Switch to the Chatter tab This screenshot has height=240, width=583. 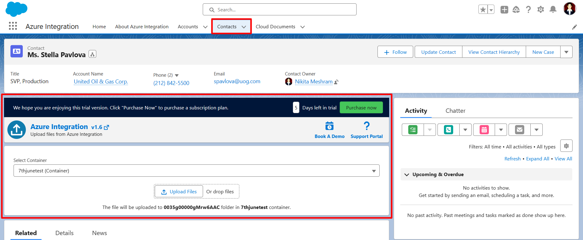click(455, 111)
